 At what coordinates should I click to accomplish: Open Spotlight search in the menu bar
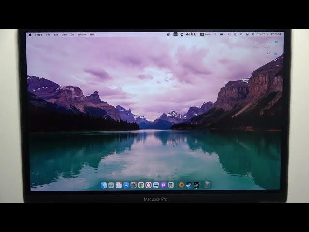click(x=241, y=34)
